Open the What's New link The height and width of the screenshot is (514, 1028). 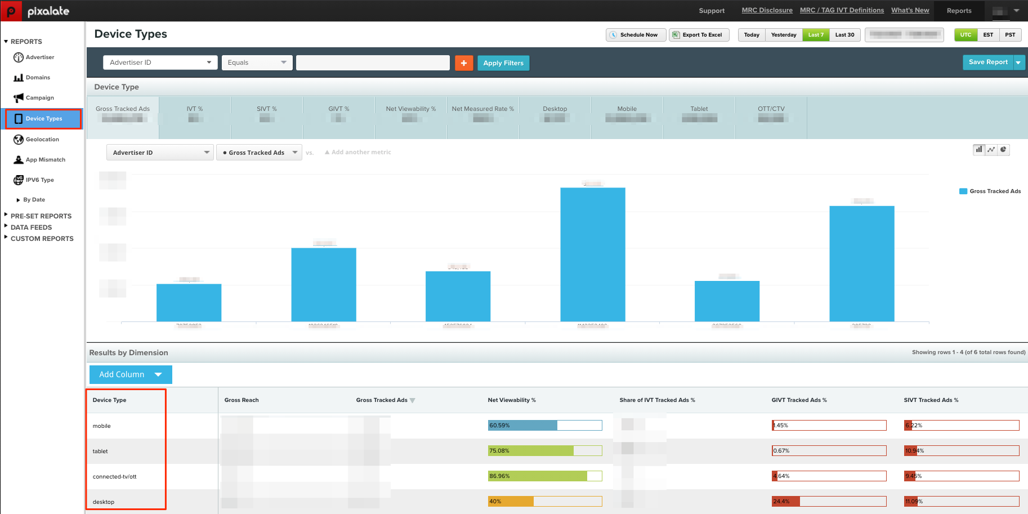point(910,10)
